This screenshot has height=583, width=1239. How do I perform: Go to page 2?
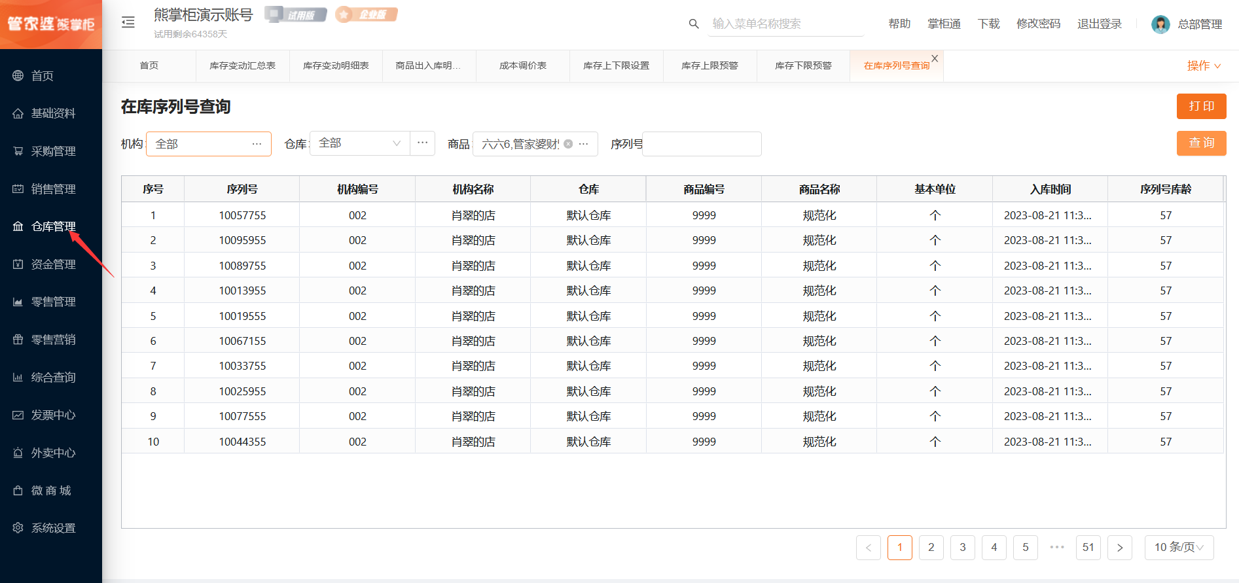[931, 548]
